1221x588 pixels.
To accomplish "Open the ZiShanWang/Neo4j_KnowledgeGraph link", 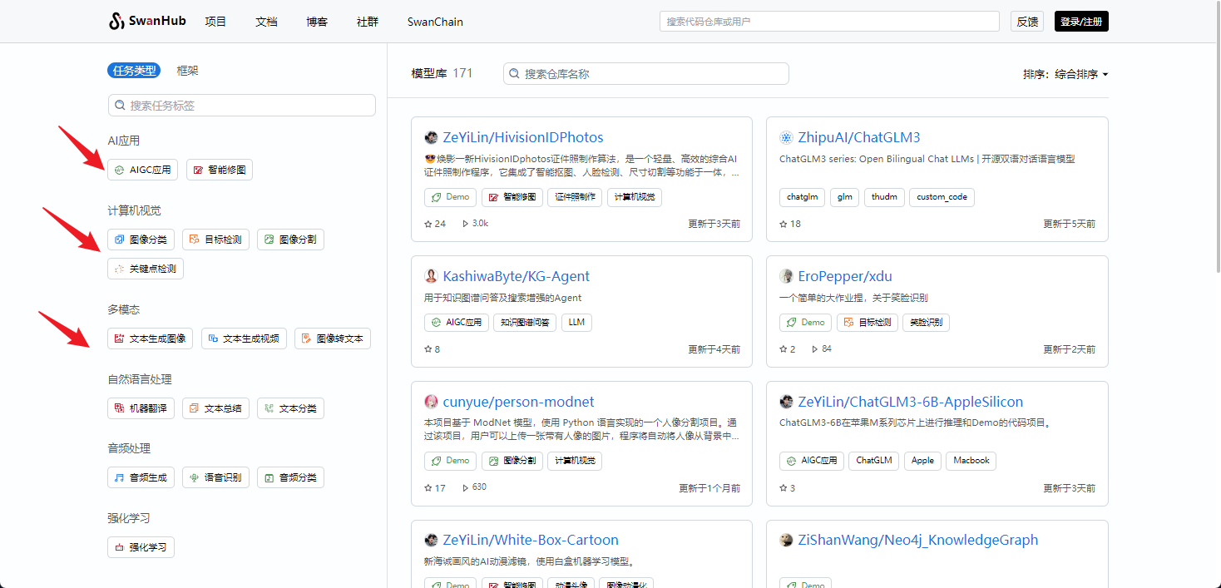I will click(918, 540).
